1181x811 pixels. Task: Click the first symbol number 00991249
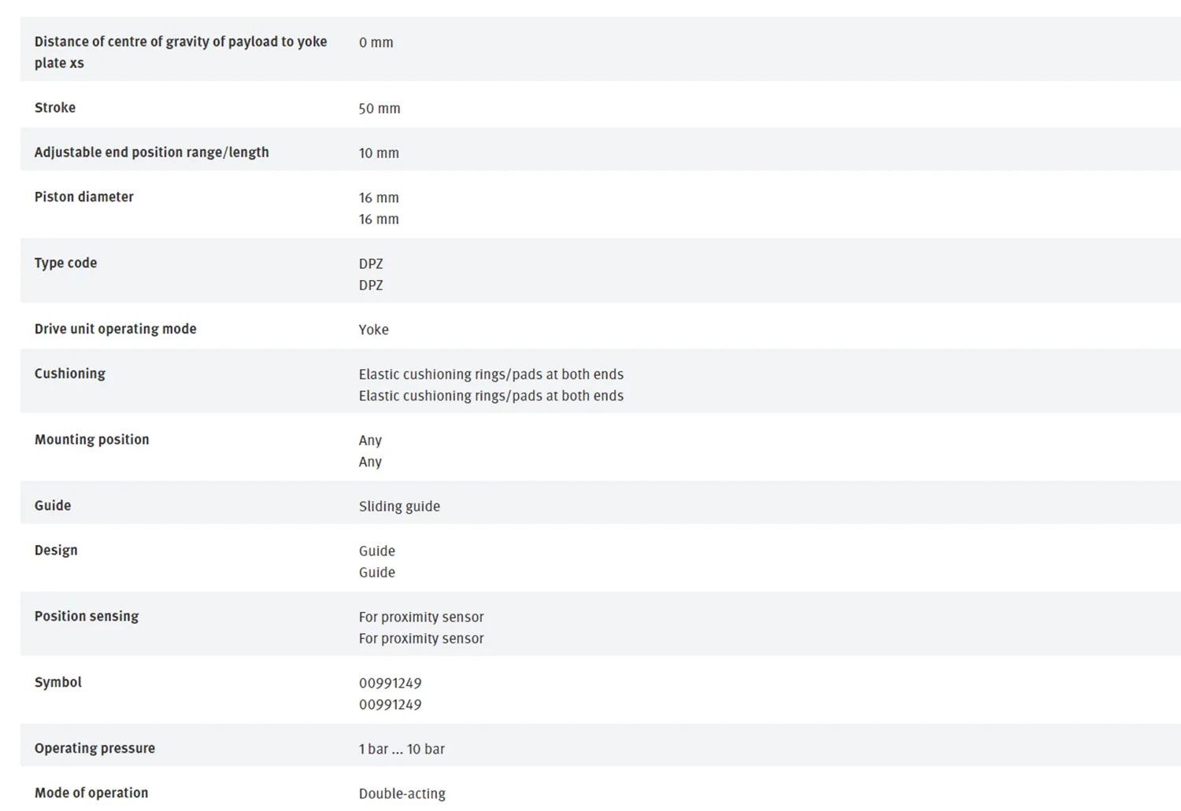391,683
